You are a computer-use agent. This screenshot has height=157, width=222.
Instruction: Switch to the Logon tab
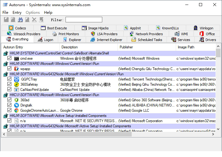pos(46,40)
